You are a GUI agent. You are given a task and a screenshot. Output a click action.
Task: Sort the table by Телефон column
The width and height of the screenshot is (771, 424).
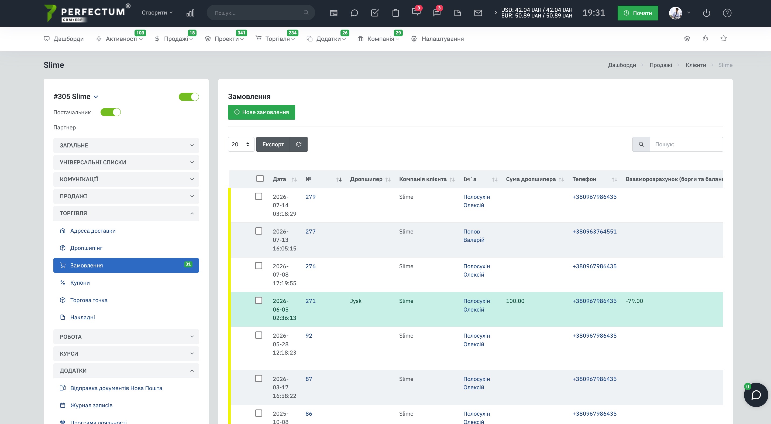(x=595, y=179)
